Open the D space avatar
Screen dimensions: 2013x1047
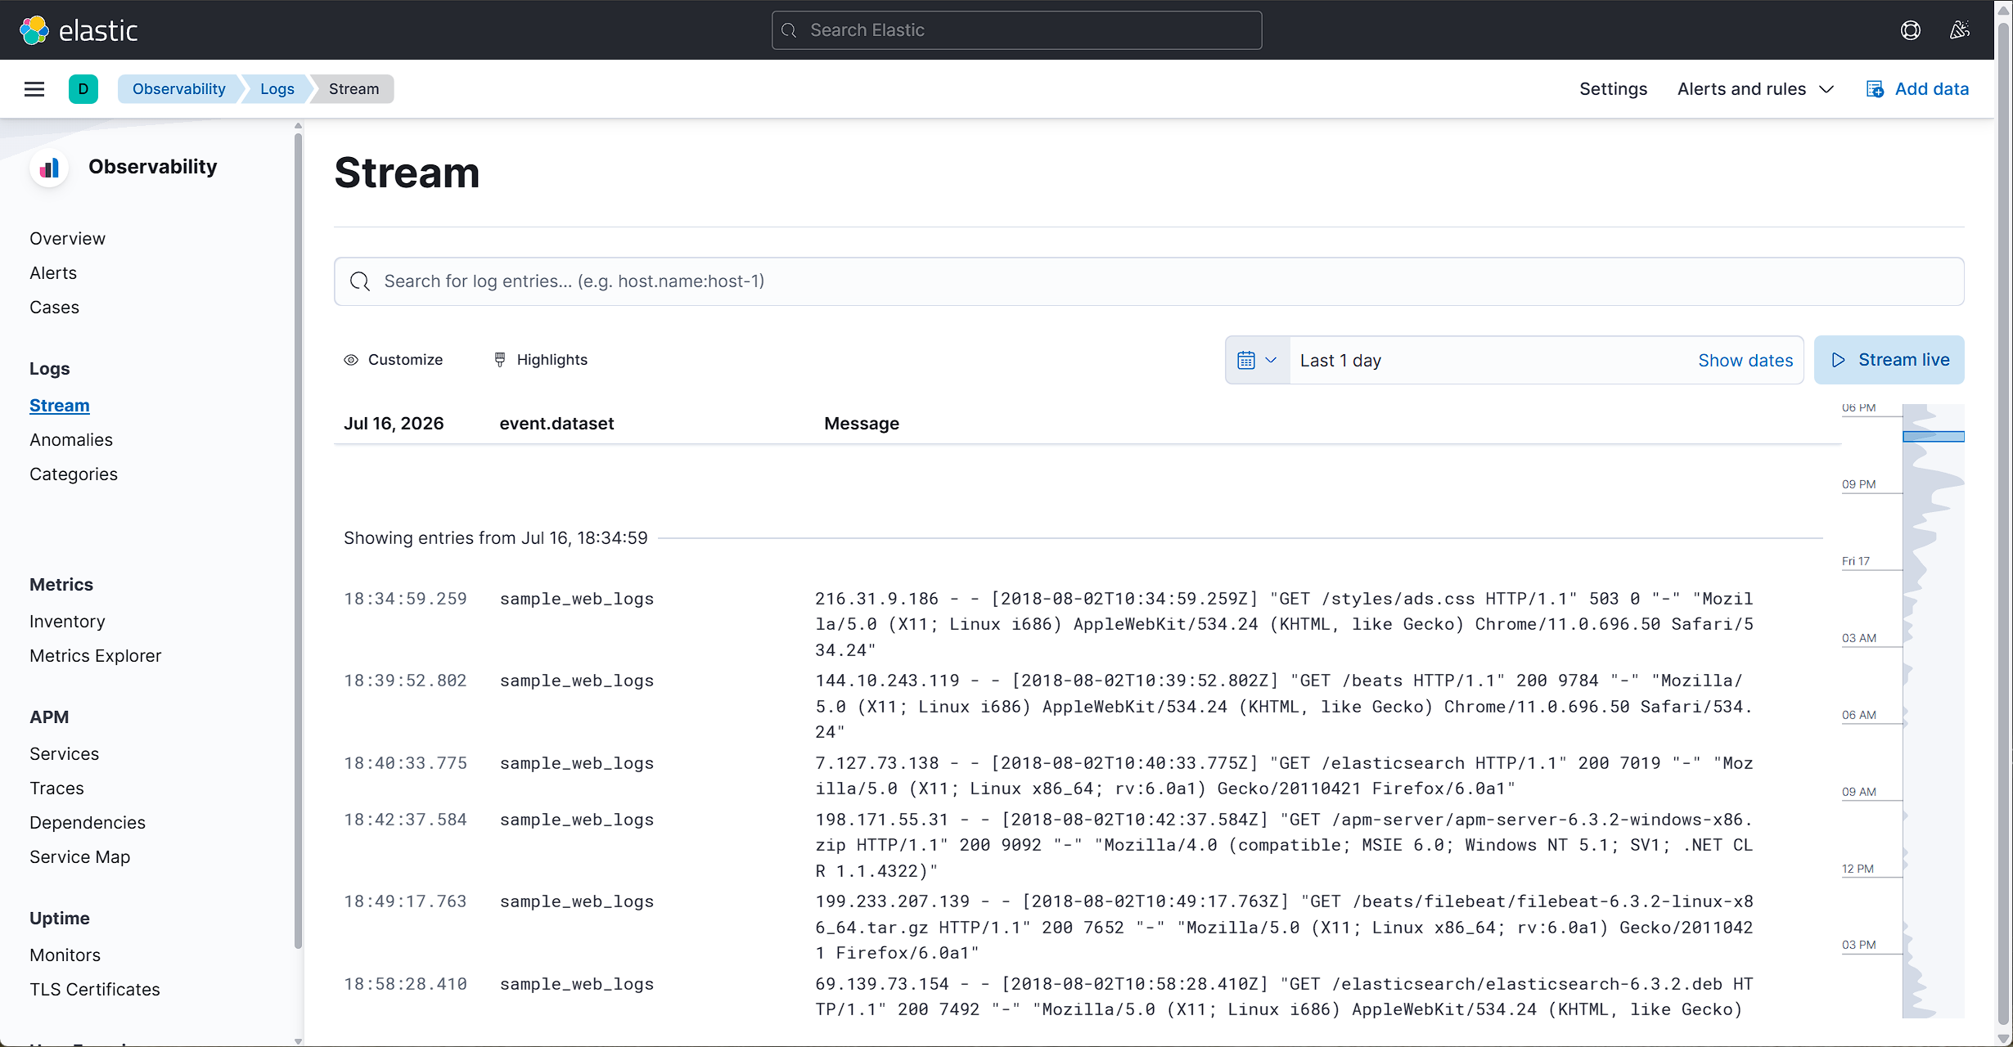point(83,89)
